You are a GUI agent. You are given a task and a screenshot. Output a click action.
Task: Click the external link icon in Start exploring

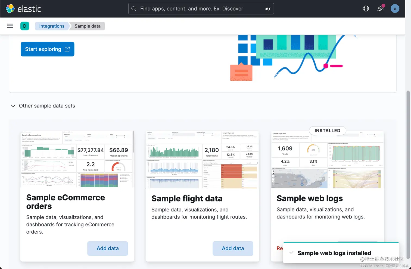click(x=67, y=49)
